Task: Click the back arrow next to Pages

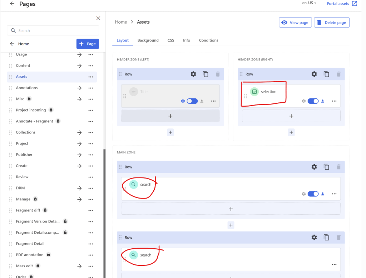Action: pyautogui.click(x=12, y=4)
